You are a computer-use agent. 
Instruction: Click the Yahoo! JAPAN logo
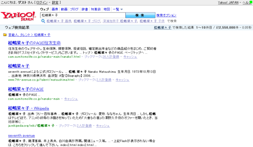click(18, 16)
